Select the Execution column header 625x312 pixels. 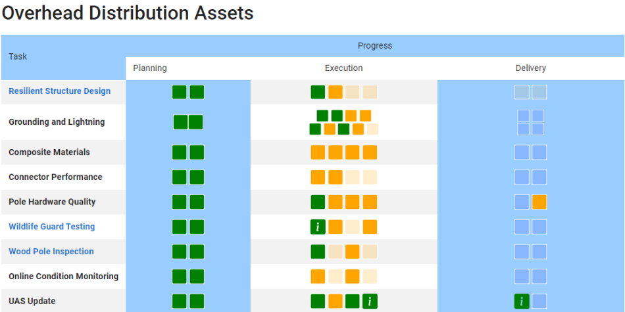click(343, 68)
